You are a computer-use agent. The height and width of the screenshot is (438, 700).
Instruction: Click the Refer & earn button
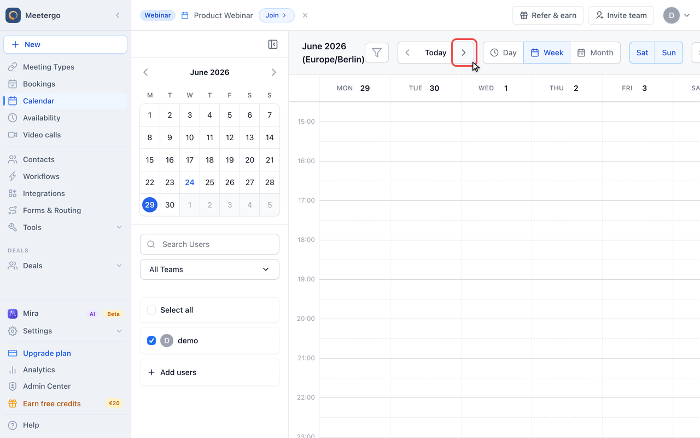pos(548,15)
